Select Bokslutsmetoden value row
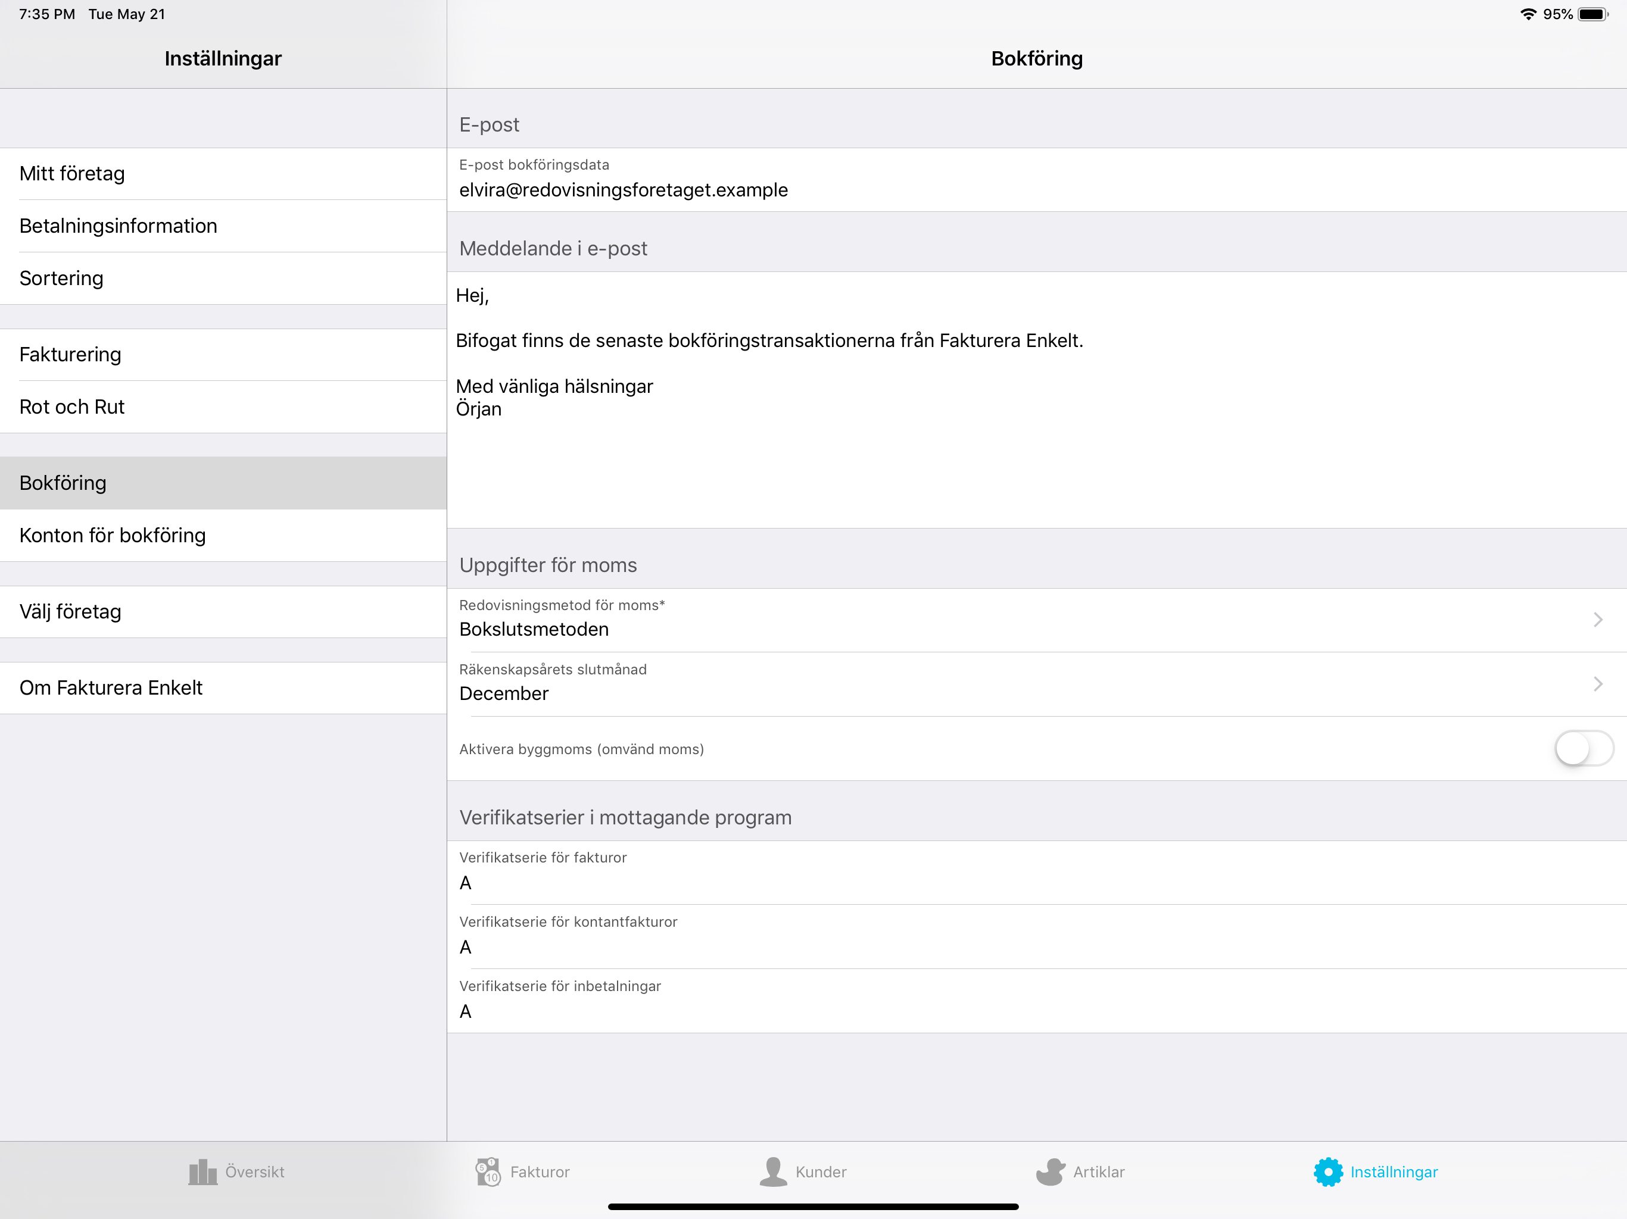1627x1219 pixels. pyautogui.click(x=1037, y=620)
